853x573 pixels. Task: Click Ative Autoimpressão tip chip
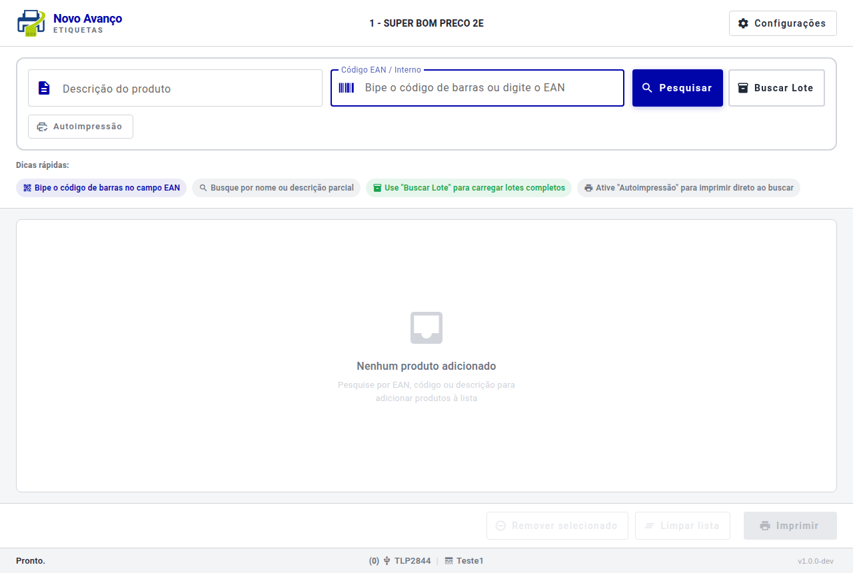(x=688, y=188)
